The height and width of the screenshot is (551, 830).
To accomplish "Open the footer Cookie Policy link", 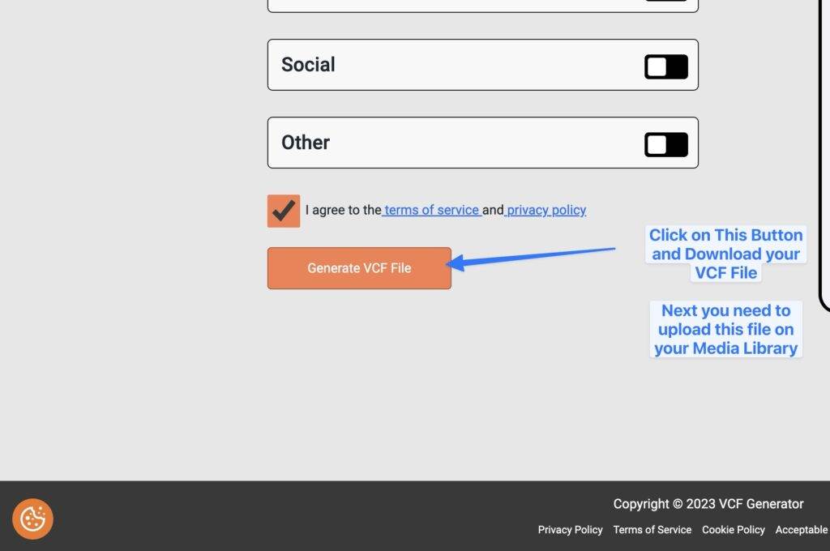I will click(733, 530).
